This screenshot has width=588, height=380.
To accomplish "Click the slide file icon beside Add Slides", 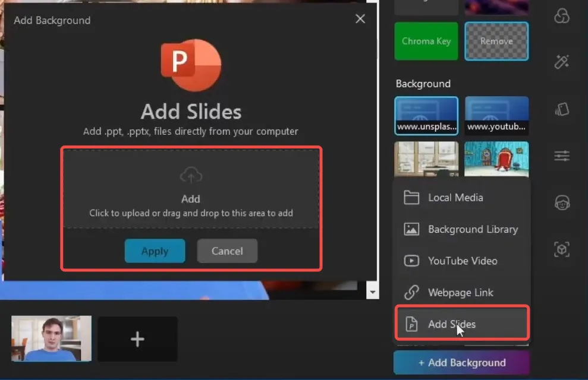I will tap(411, 324).
